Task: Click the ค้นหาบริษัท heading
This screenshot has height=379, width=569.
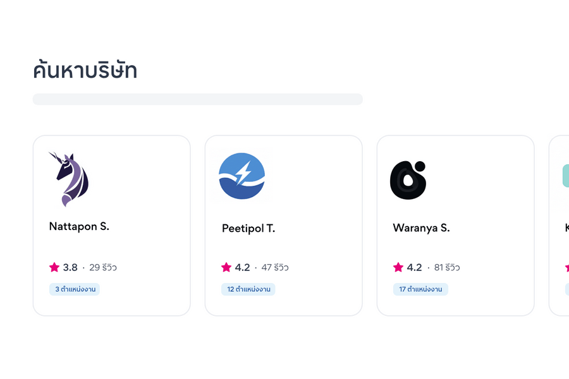Action: point(85,71)
